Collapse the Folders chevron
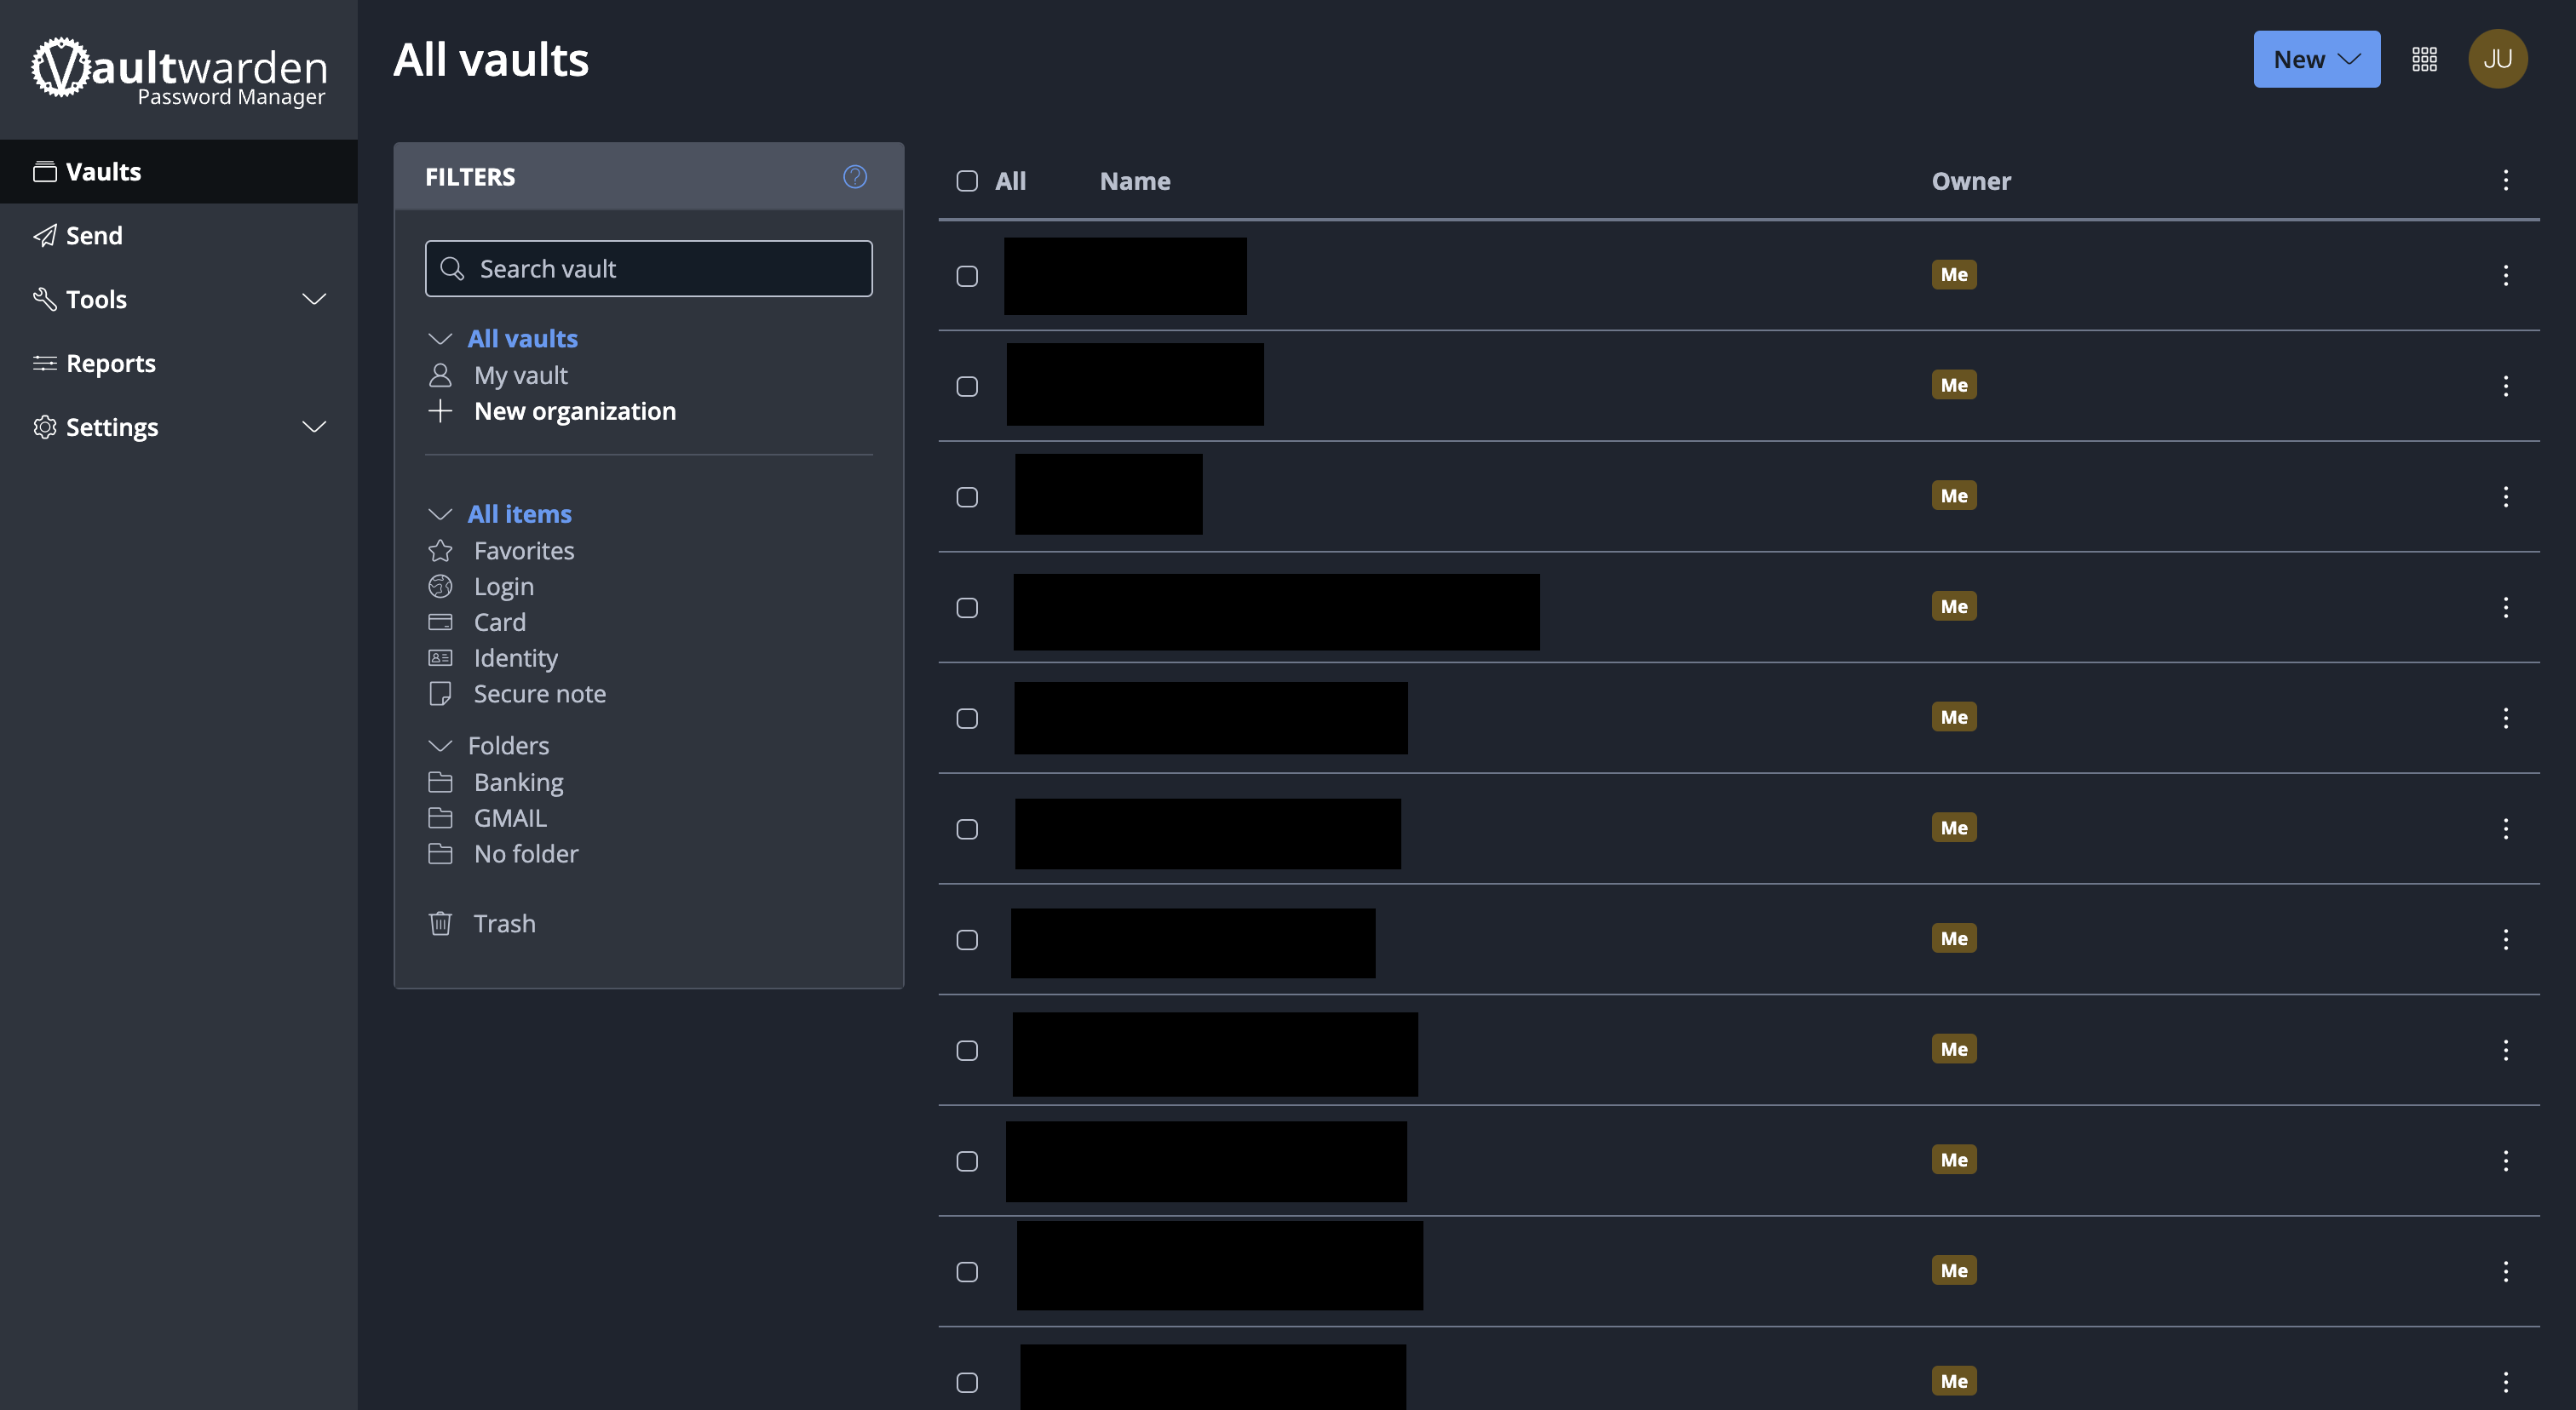Image resolution: width=2576 pixels, height=1410 pixels. (x=440, y=746)
